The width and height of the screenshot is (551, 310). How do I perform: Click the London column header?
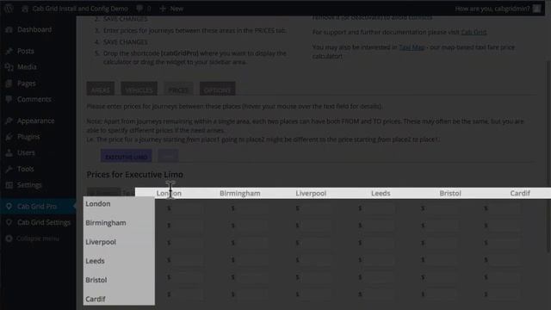click(x=169, y=193)
